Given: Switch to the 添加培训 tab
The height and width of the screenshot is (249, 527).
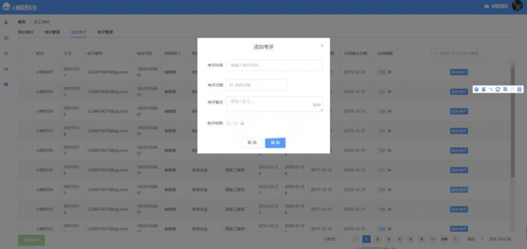Looking at the screenshot, I should pos(26,32).
